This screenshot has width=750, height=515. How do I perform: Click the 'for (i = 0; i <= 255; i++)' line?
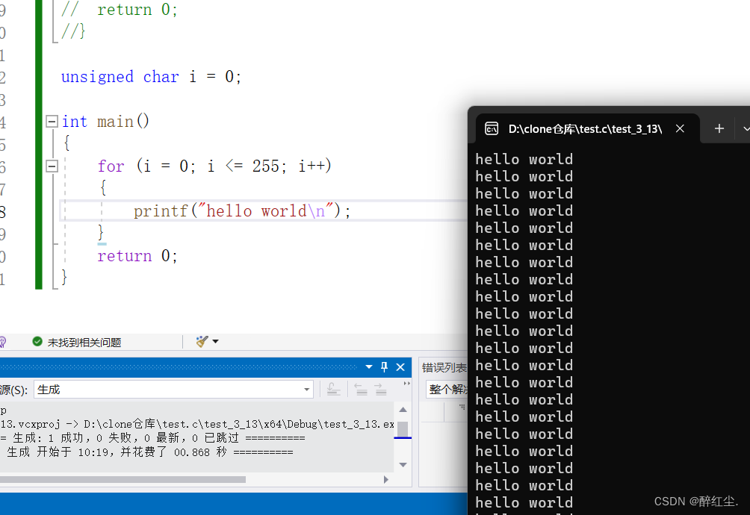coord(214,166)
